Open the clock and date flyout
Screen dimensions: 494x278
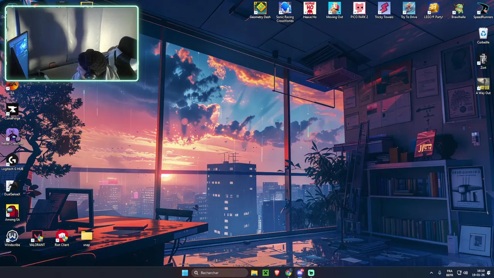pos(478,273)
